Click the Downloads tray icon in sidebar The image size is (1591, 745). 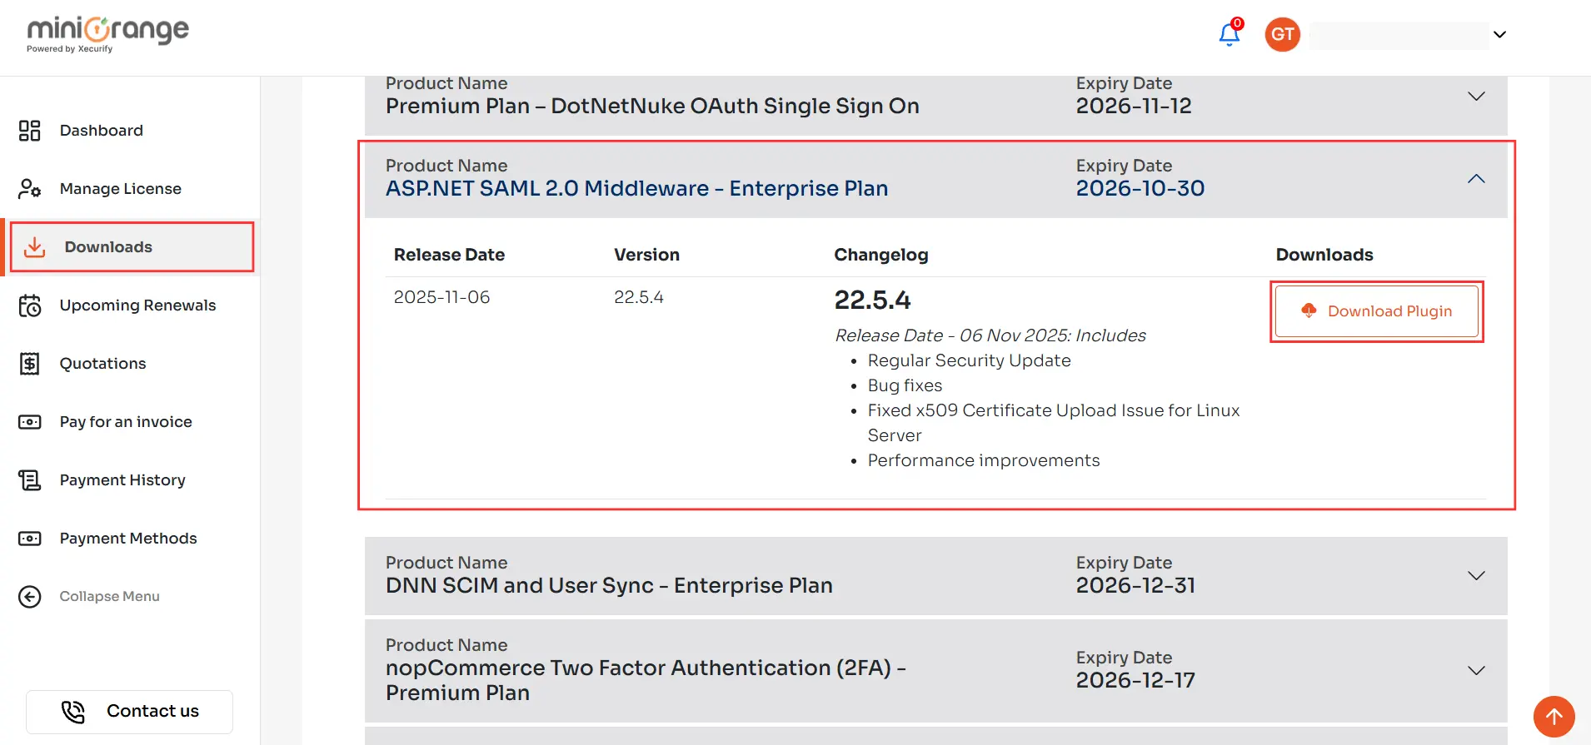(x=35, y=247)
